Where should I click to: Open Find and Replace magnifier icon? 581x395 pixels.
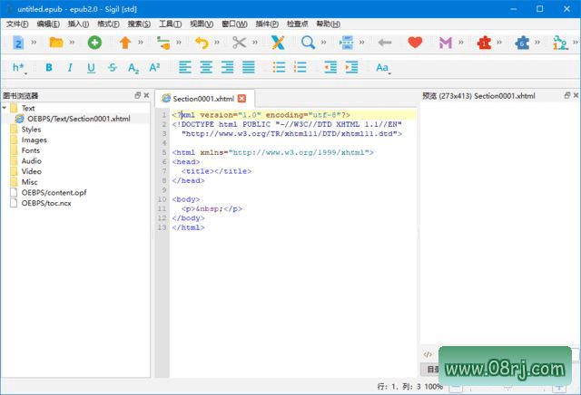click(x=308, y=42)
